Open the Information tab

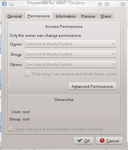pos(66,16)
